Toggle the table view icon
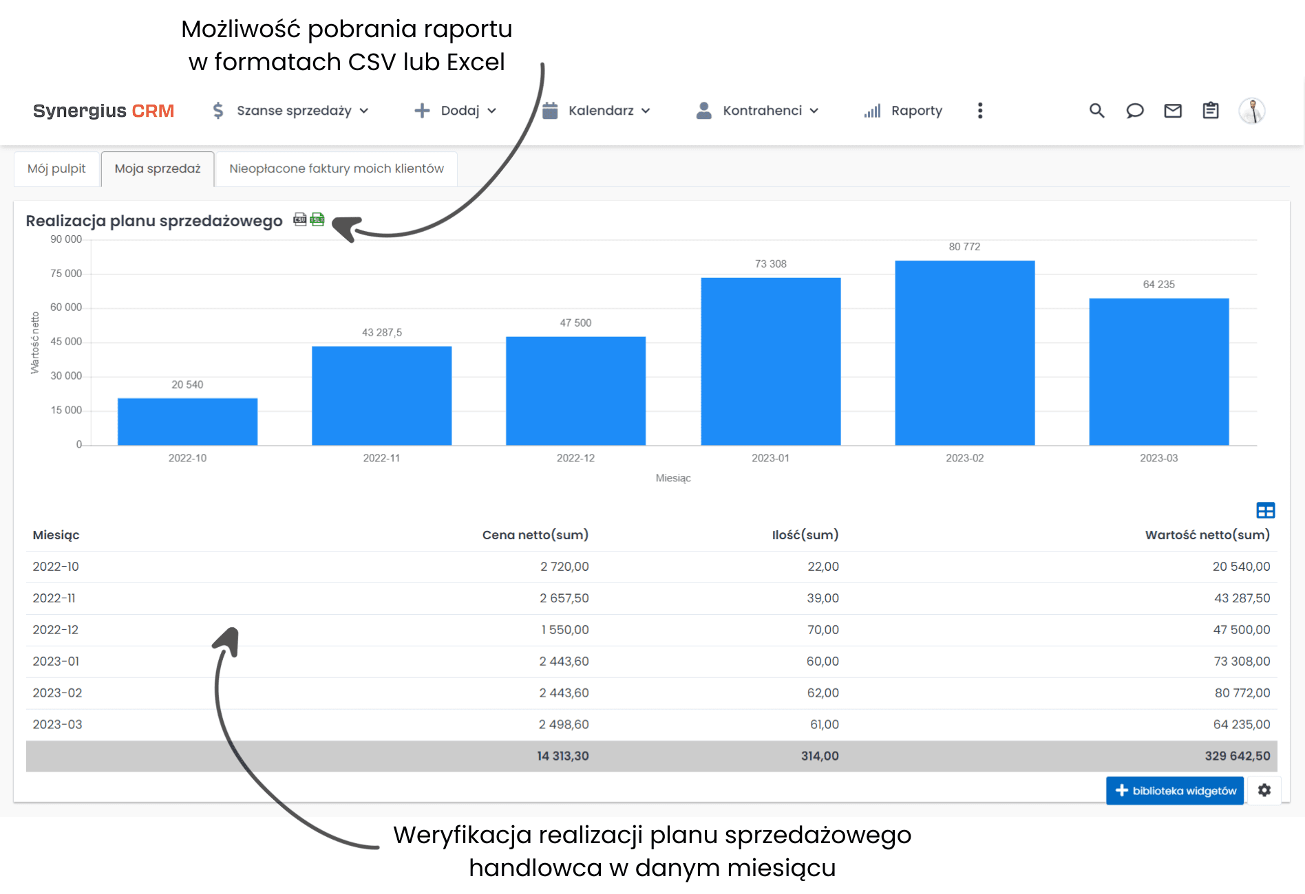This screenshot has width=1305, height=894. 1265,510
